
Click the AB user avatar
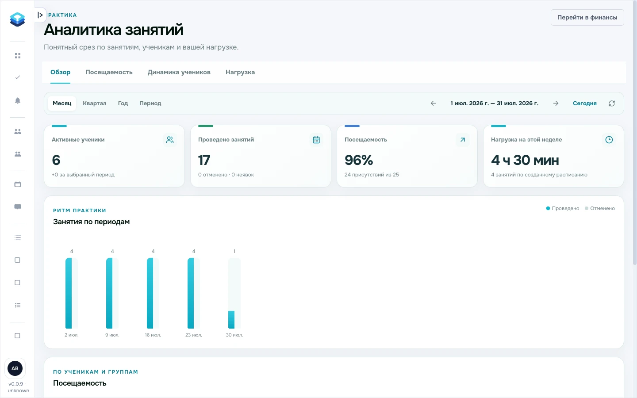(x=15, y=368)
